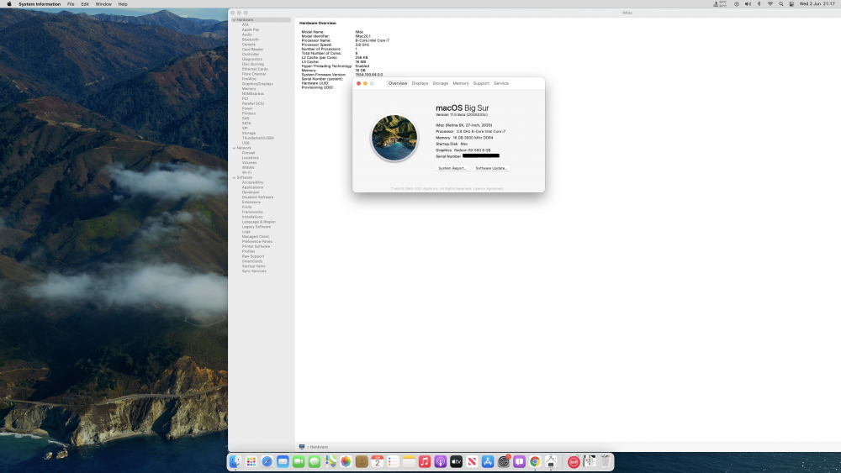Open volume control in menu bar
The height and width of the screenshot is (473, 841).
coord(748,3)
